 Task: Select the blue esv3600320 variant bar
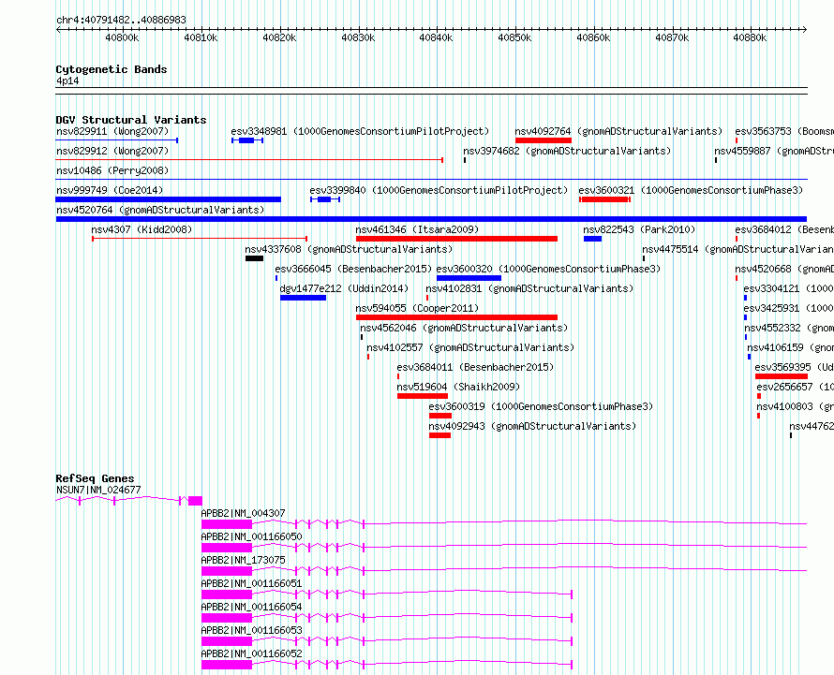click(x=469, y=278)
